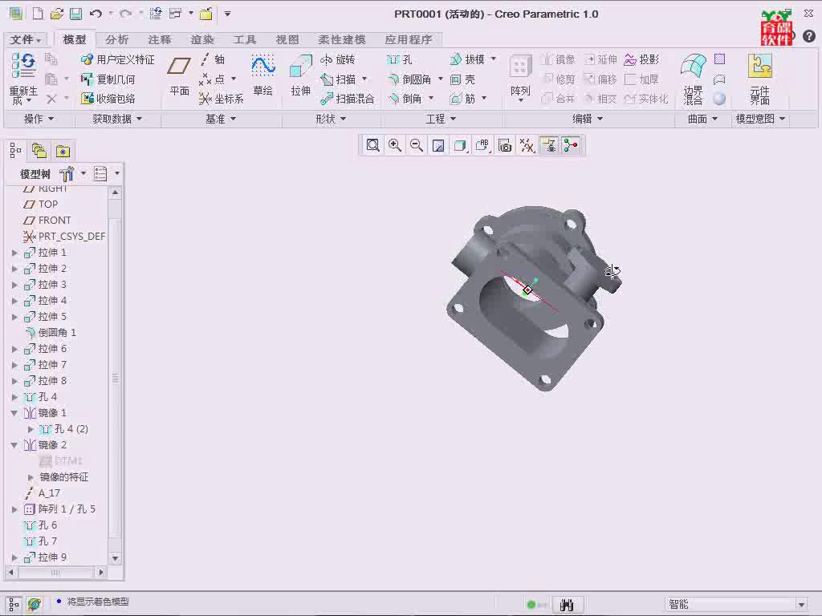Image resolution: width=822 pixels, height=616 pixels.
Task: Click the New file icon
Action: pos(38,14)
